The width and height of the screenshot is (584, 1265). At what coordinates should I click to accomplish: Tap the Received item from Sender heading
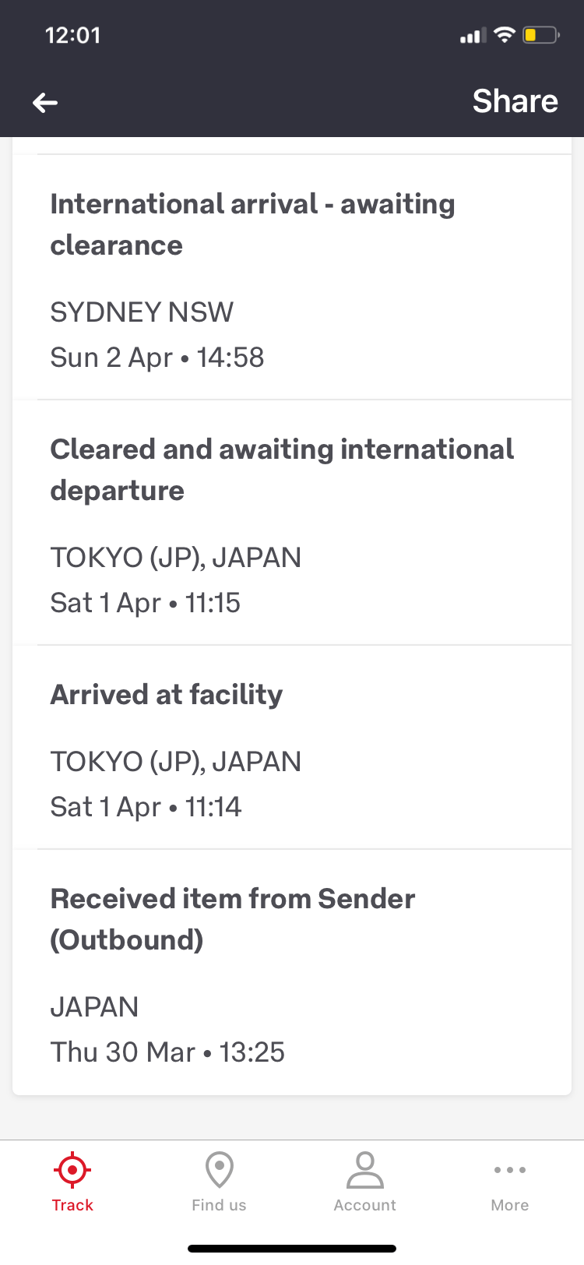pyautogui.click(x=232, y=919)
